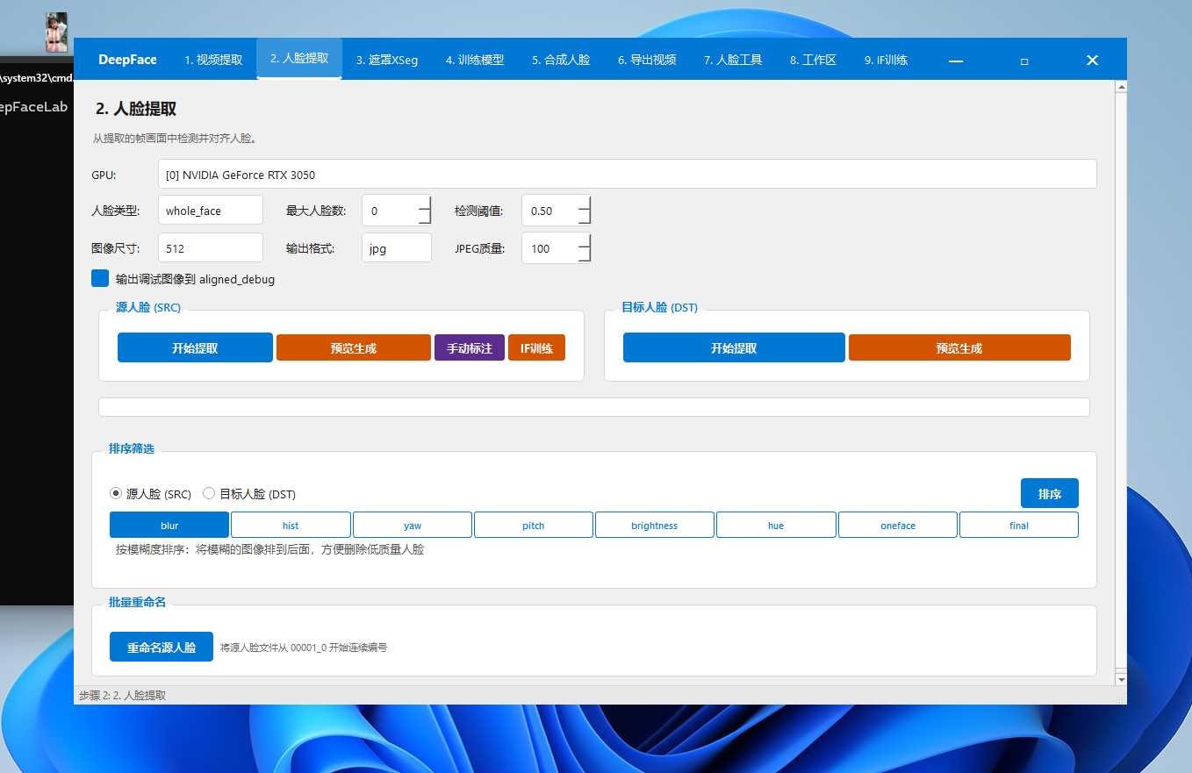Click the vertical scrollbar down arrow
The image size is (1192, 773).
(1121, 679)
